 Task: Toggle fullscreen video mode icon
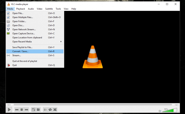tap(33, 110)
